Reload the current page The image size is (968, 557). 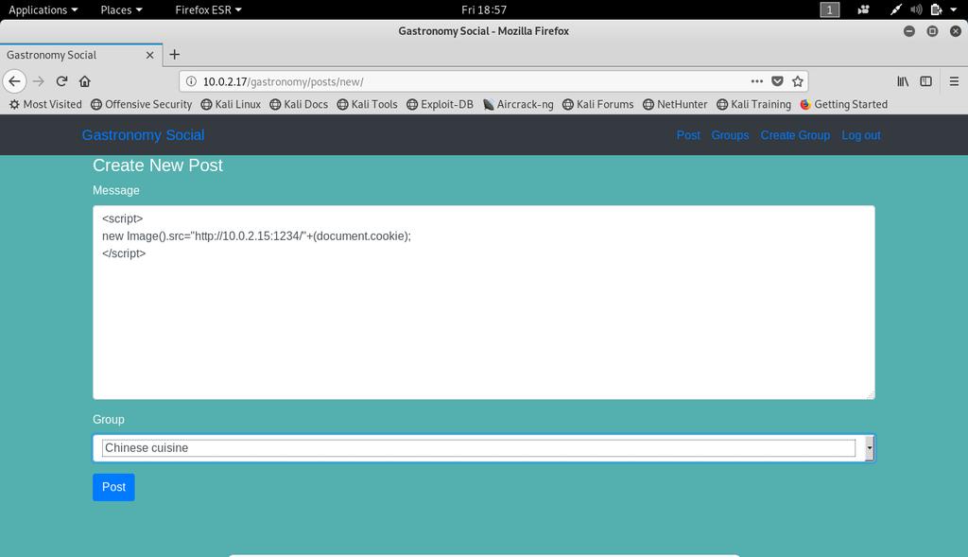point(61,81)
